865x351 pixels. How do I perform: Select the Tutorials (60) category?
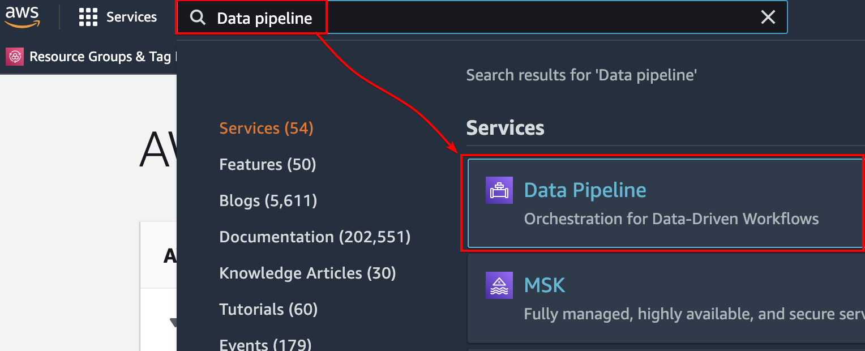pos(268,310)
